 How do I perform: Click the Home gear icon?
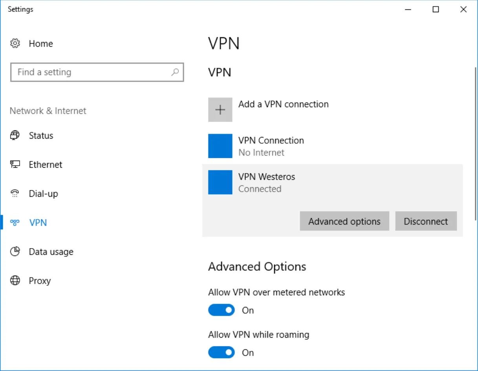point(15,43)
